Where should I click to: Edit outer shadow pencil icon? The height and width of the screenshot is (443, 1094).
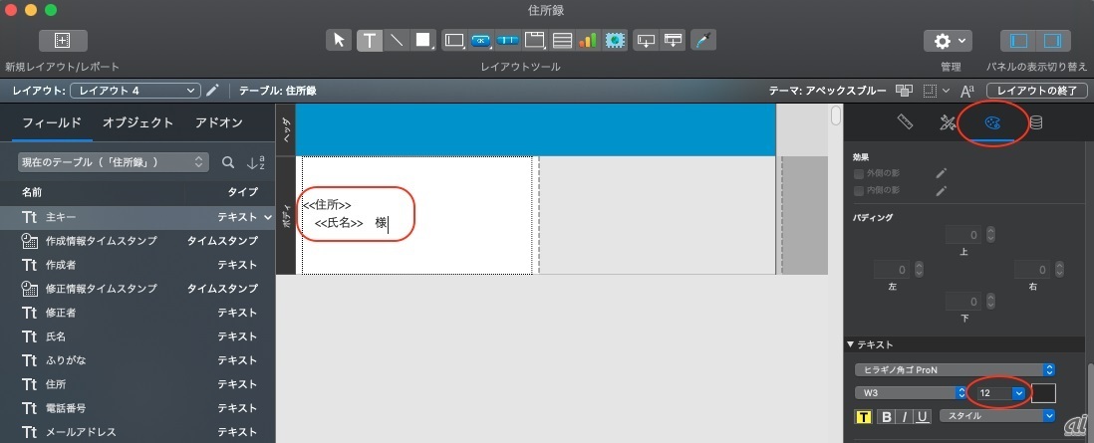coord(942,173)
